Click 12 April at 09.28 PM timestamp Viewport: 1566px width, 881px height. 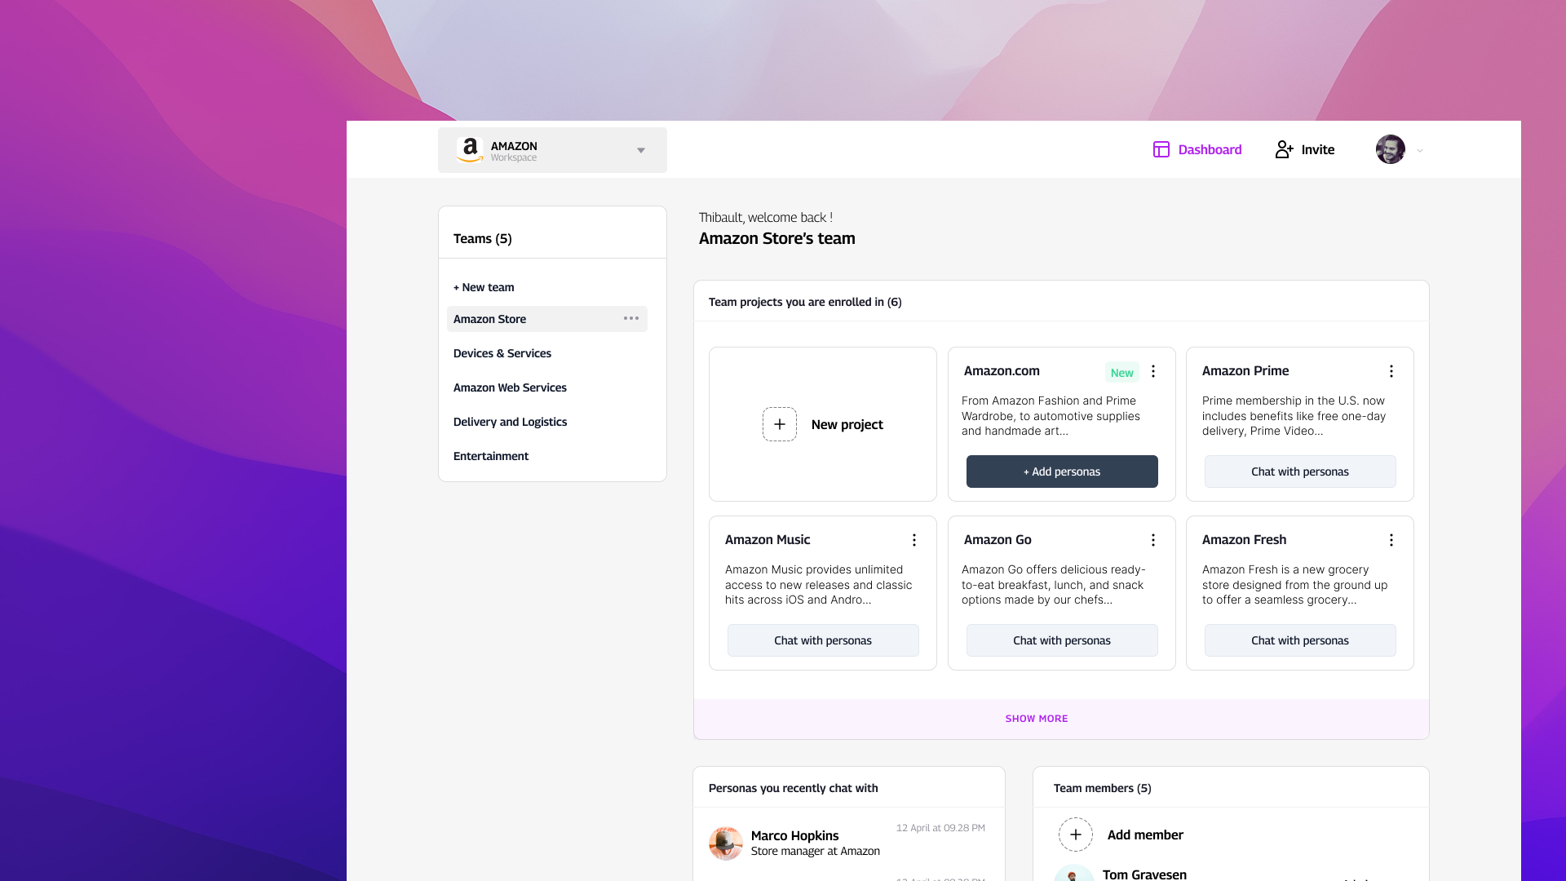[940, 828]
